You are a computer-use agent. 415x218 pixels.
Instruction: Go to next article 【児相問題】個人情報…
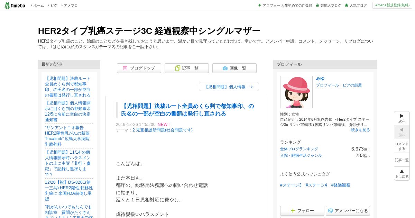(229, 87)
